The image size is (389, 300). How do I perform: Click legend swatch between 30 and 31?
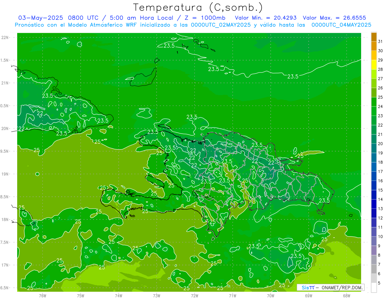click(374, 46)
